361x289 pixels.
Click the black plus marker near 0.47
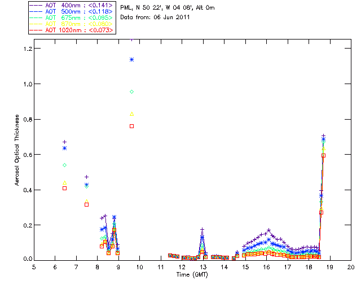point(86,177)
